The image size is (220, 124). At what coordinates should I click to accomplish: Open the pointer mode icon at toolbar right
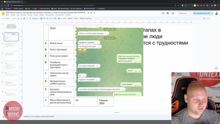point(204,18)
